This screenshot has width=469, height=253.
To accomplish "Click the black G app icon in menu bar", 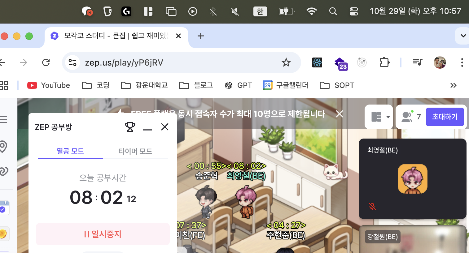I will (x=126, y=12).
